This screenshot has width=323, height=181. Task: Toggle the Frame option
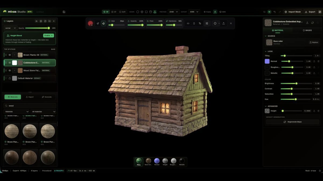pos(207,12)
